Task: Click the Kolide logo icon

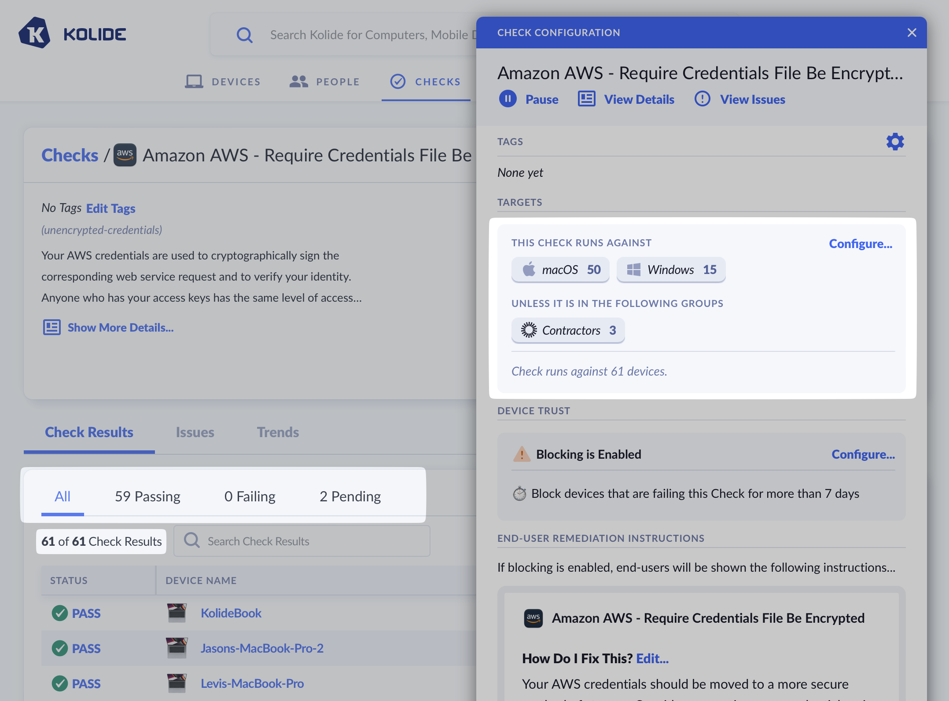Action: tap(34, 33)
